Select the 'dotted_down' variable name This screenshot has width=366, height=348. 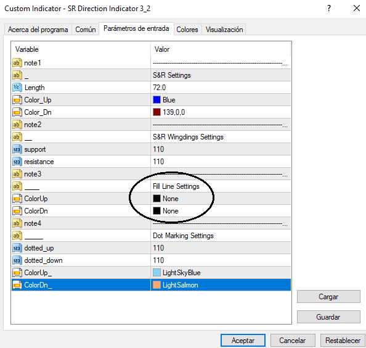(x=43, y=260)
